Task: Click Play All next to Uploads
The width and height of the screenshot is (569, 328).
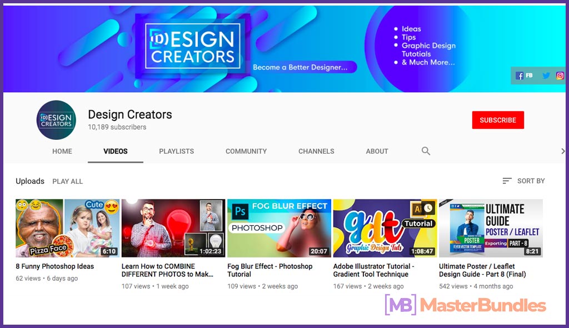Action: (67, 181)
